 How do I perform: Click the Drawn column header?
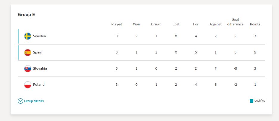[x=156, y=24]
